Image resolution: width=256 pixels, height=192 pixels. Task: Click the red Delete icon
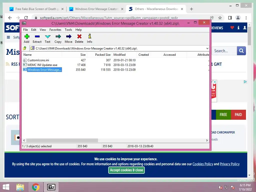pyautogui.click(x=79, y=36)
